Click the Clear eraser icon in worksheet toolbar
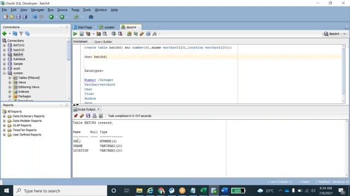Screen dimensions: 350x196 pyautogui.click(x=142, y=34)
